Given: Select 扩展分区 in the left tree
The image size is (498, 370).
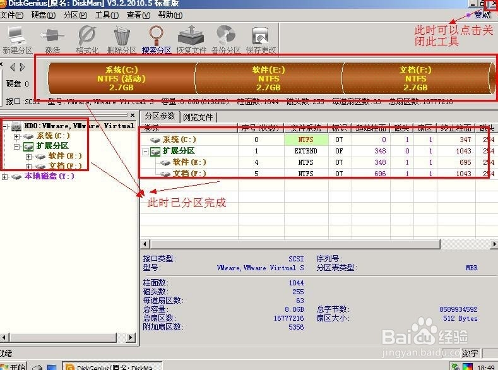Looking at the screenshot, I should [x=52, y=146].
